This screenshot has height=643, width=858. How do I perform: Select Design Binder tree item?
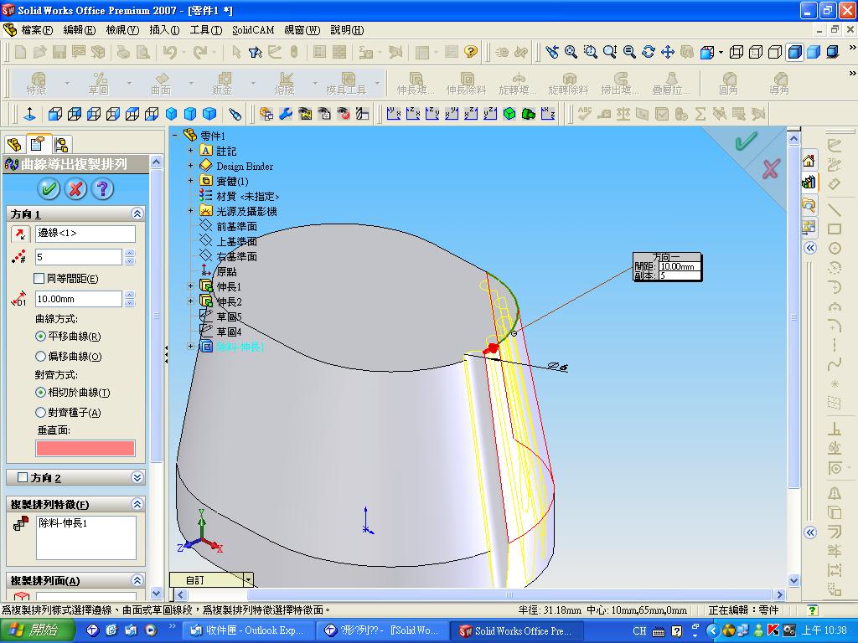point(245,167)
